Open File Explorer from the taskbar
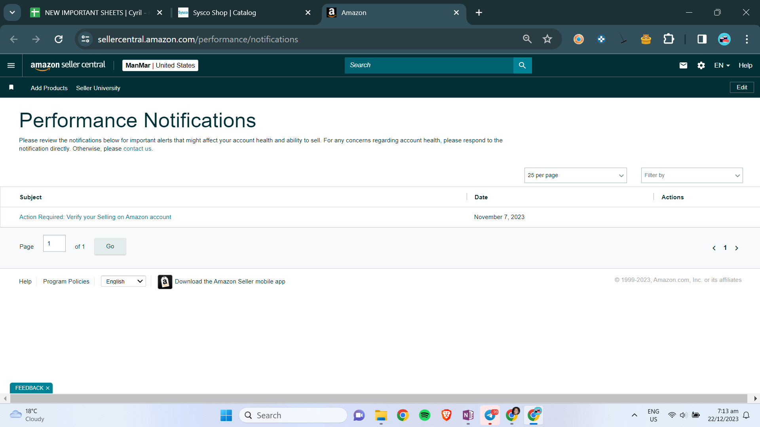This screenshot has height=427, width=760. tap(381, 415)
